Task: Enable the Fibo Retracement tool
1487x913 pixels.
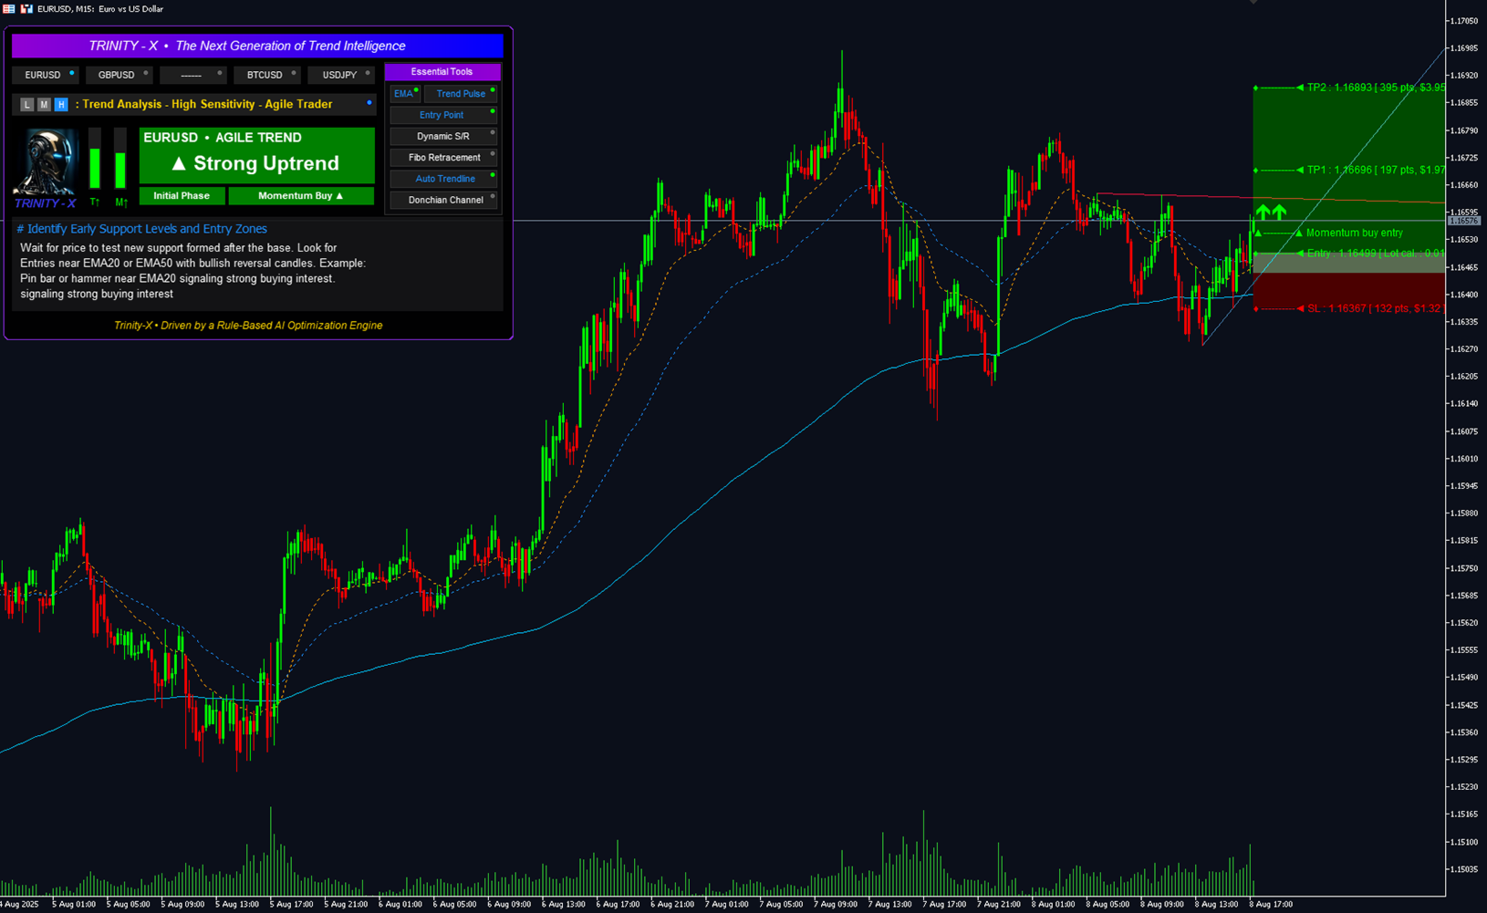Action: coord(443,157)
